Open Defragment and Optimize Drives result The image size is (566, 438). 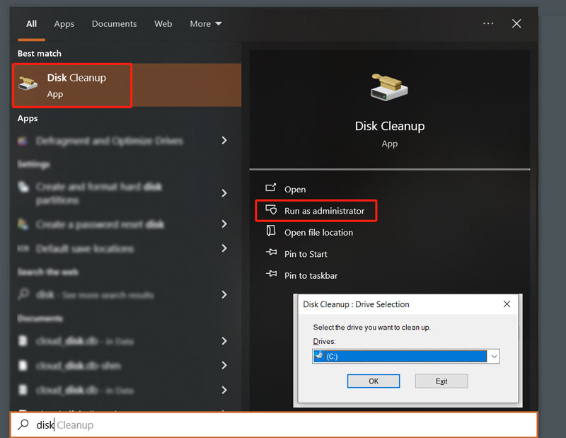[x=109, y=141]
